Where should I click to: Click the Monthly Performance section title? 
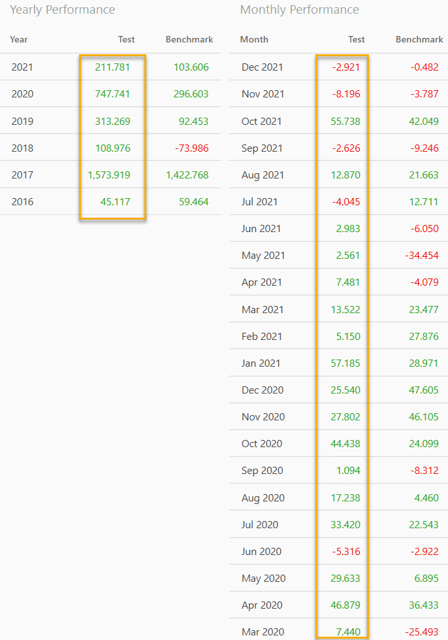[x=300, y=10]
